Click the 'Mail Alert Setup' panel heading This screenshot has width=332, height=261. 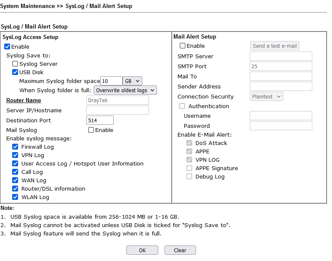tap(195, 36)
